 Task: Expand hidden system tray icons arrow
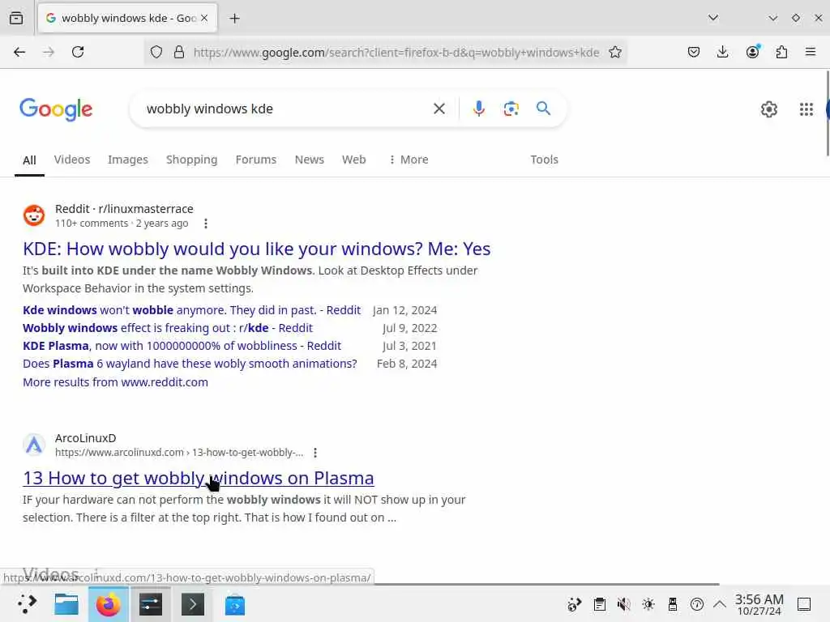click(x=720, y=604)
